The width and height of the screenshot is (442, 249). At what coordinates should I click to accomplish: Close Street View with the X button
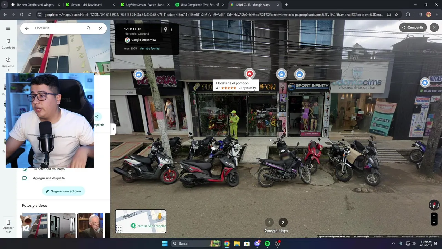[x=434, y=27]
